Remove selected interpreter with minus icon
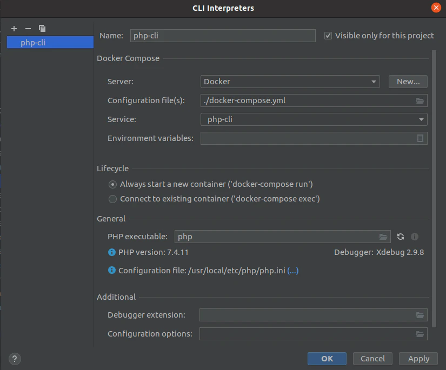Screen dimensions: 446x370 (28, 29)
